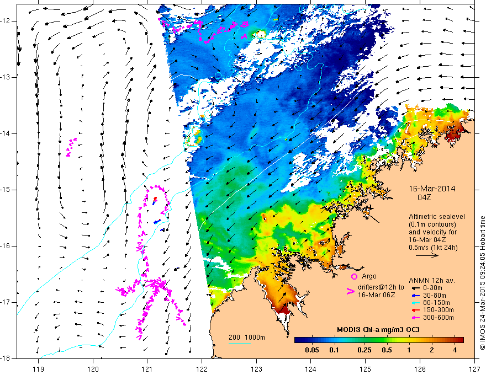This screenshot has width=486, height=375.
Task: Click the '127' longitude axis label
Action: pos(474,369)
